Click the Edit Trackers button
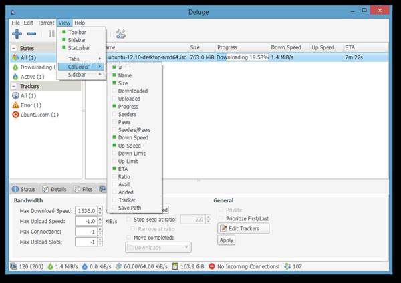 tap(243, 228)
